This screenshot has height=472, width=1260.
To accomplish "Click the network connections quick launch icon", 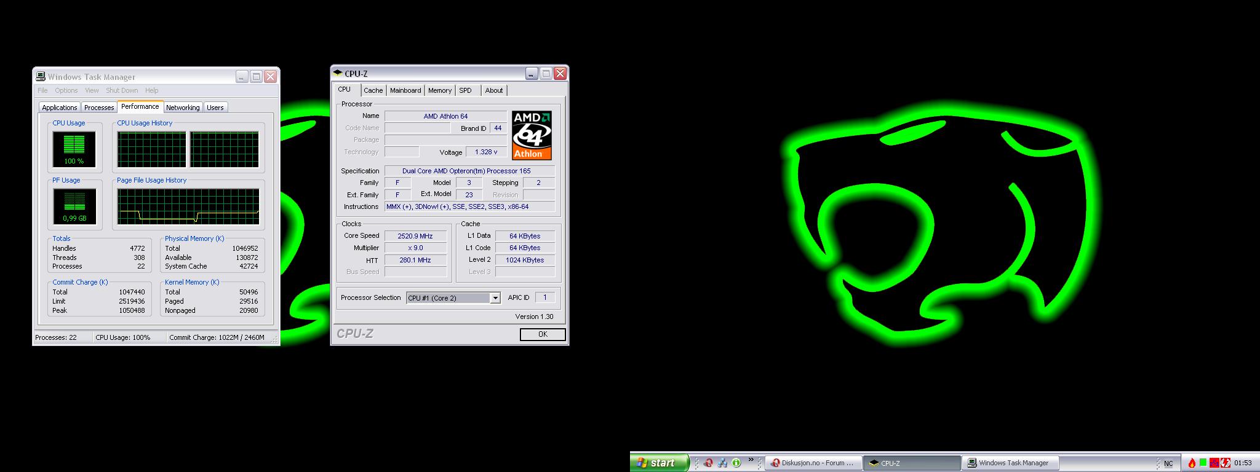I will click(x=722, y=463).
